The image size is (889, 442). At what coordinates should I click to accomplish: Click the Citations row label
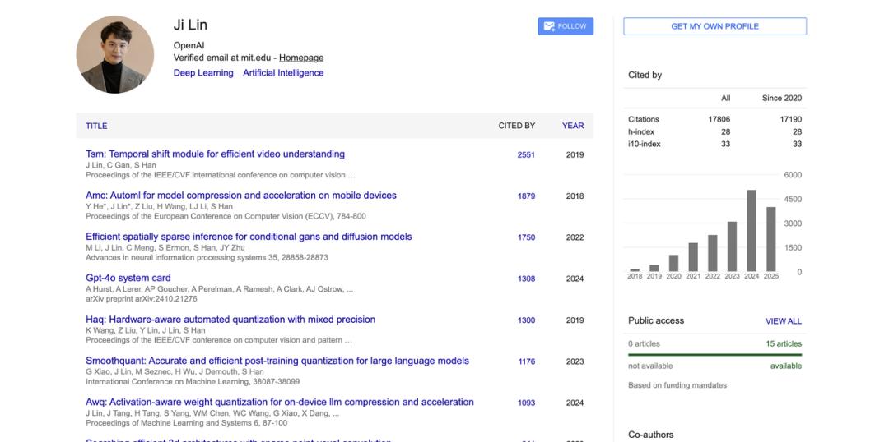click(x=644, y=119)
